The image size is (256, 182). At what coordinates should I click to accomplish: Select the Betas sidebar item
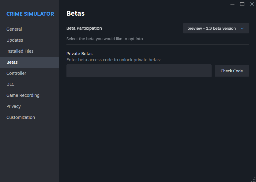click(12, 62)
